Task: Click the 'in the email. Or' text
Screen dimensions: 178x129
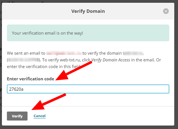Action: click(146, 60)
